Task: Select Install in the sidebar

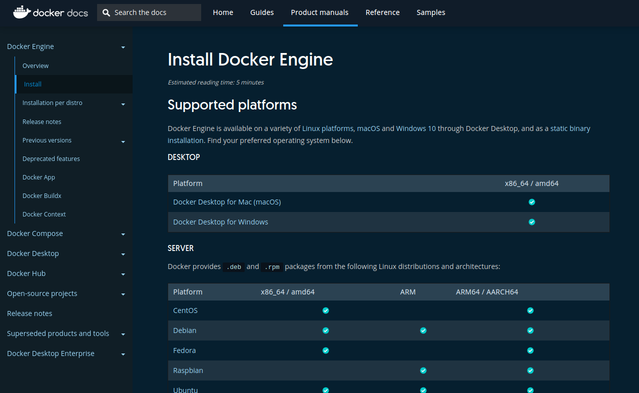Action: (x=74, y=84)
